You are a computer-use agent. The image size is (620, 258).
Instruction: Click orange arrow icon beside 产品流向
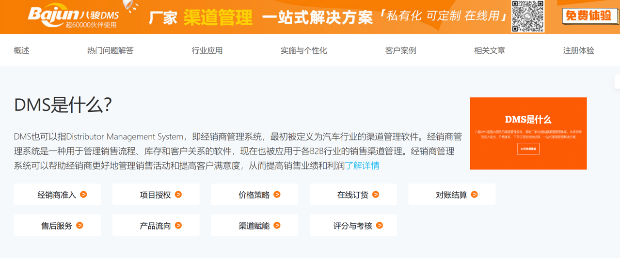[x=178, y=226]
